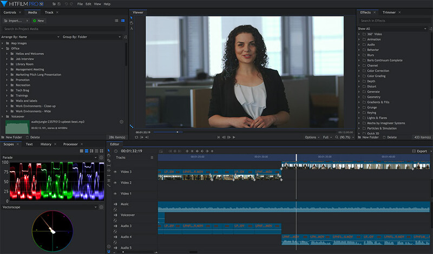Click the magnifier zoom icon in Viewer
Viewport: 433px width, 254px height.
pyautogui.click(x=337, y=137)
